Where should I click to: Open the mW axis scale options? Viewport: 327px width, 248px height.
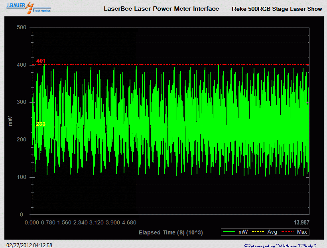coord(10,120)
